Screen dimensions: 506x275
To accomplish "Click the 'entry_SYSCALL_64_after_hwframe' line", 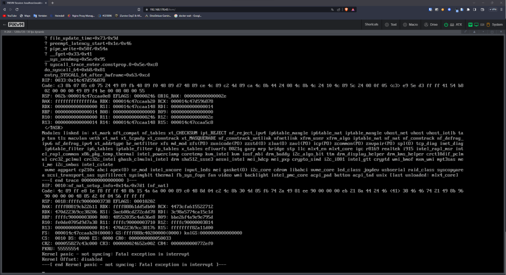I will (97, 75).
